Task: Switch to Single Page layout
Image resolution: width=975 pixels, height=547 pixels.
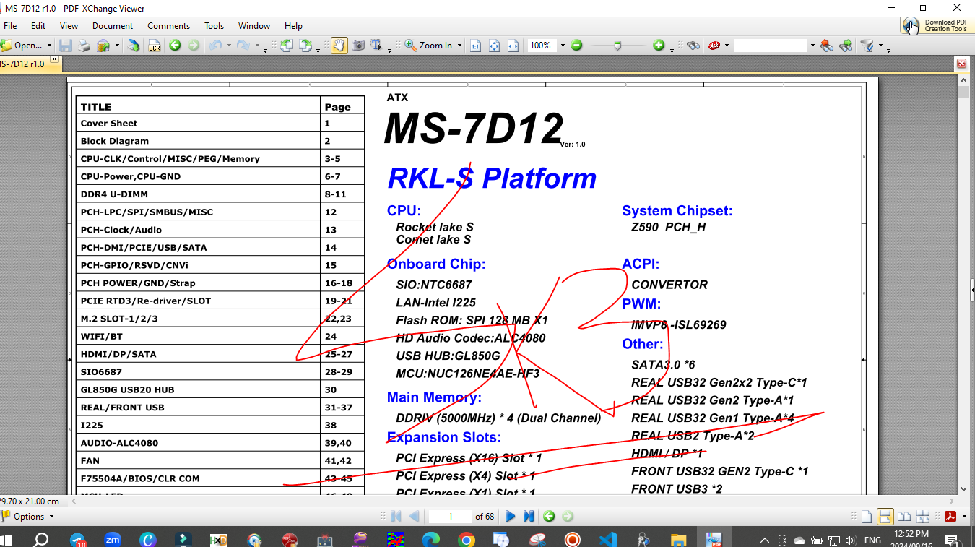Action: [x=866, y=516]
